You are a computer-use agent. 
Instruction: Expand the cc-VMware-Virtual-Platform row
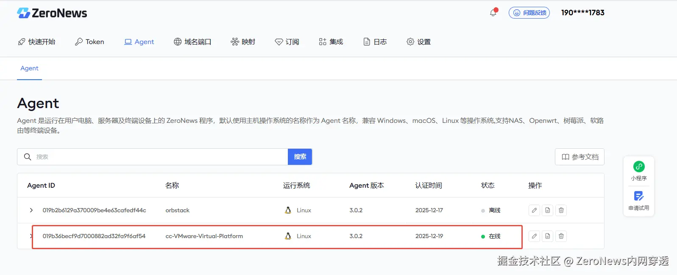[x=31, y=236]
